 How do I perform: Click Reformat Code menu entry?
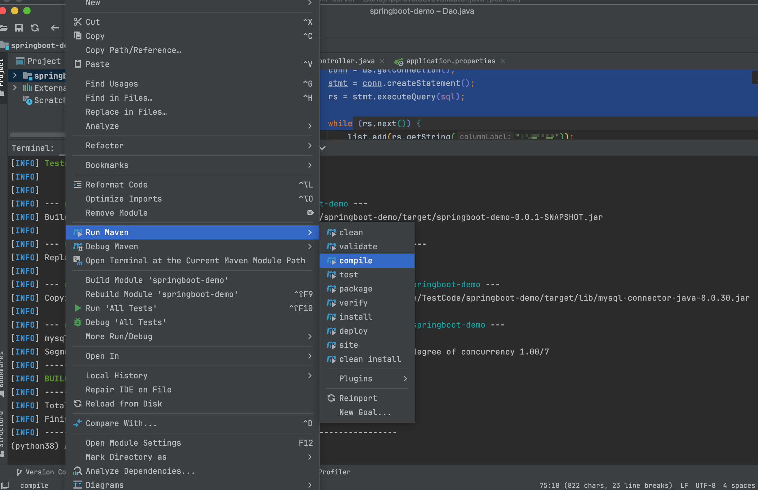[117, 185]
